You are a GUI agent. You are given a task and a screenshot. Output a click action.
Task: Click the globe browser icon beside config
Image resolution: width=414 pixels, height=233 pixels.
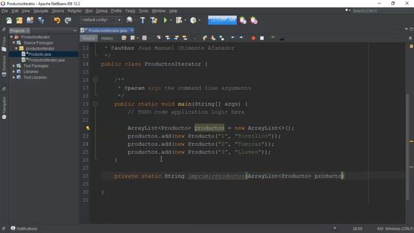tap(129, 20)
